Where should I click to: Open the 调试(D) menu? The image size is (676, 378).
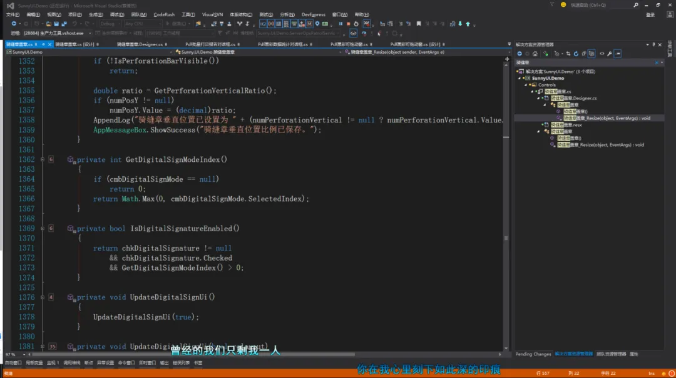[117, 14]
